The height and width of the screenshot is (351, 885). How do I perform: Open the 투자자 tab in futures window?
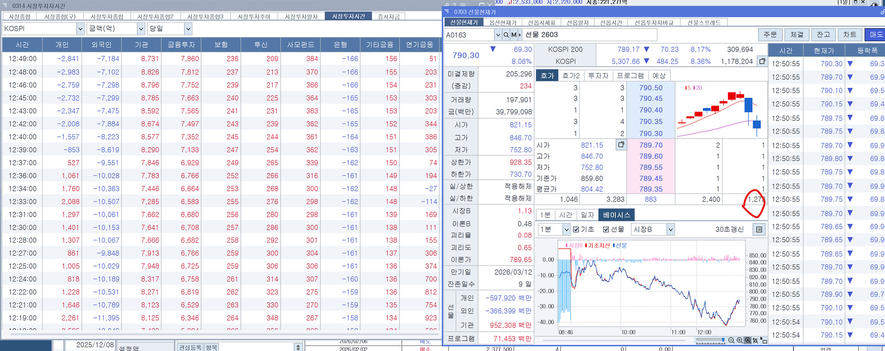tap(598, 76)
